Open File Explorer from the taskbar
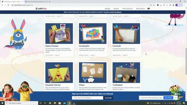 (55, 103)
